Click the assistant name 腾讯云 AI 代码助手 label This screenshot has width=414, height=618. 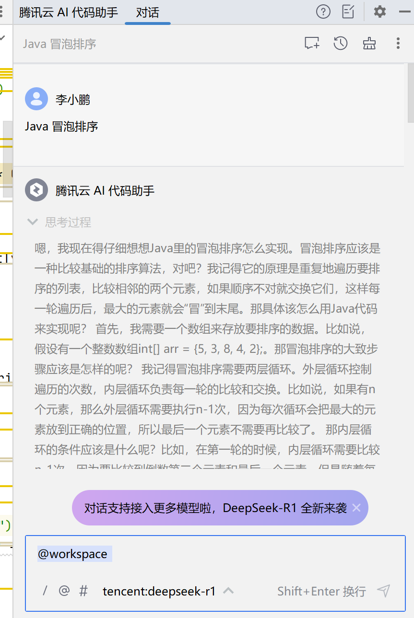105,191
